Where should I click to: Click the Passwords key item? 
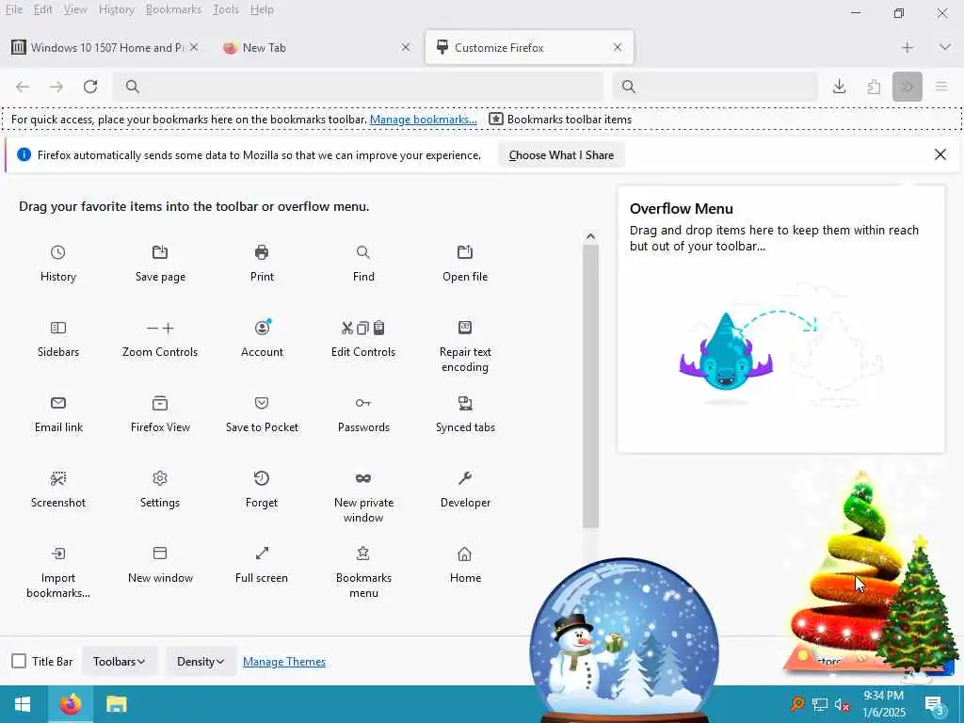click(x=363, y=414)
